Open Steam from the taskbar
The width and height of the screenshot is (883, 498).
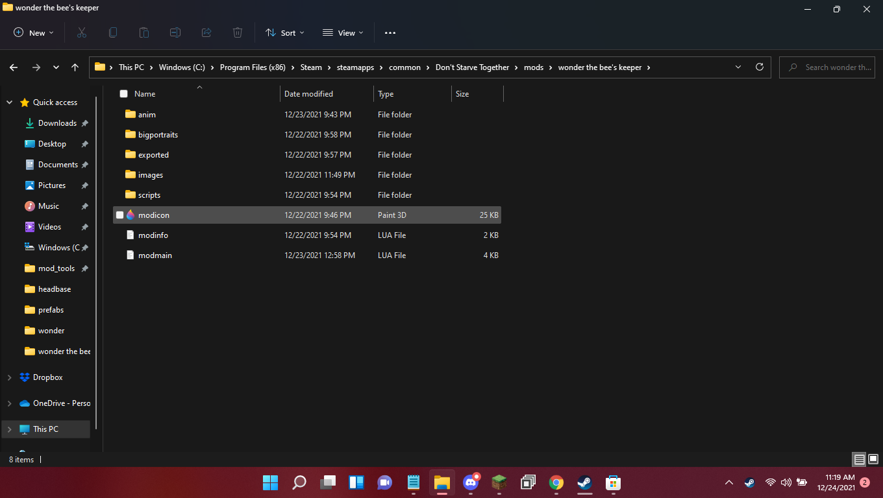click(584, 482)
